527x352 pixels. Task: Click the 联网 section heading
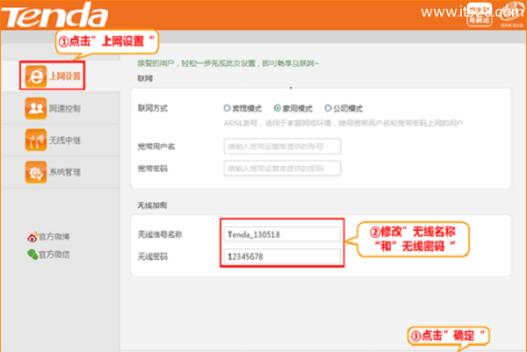(145, 78)
